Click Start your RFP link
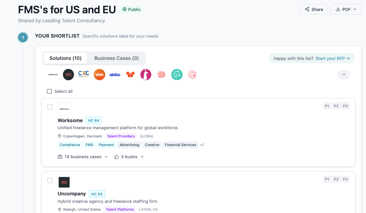Image resolution: width=366 pixels, height=213 pixels. point(333,58)
